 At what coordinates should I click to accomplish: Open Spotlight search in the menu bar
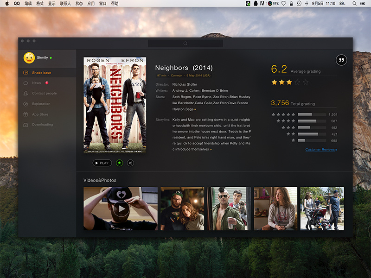[x=354, y=3]
